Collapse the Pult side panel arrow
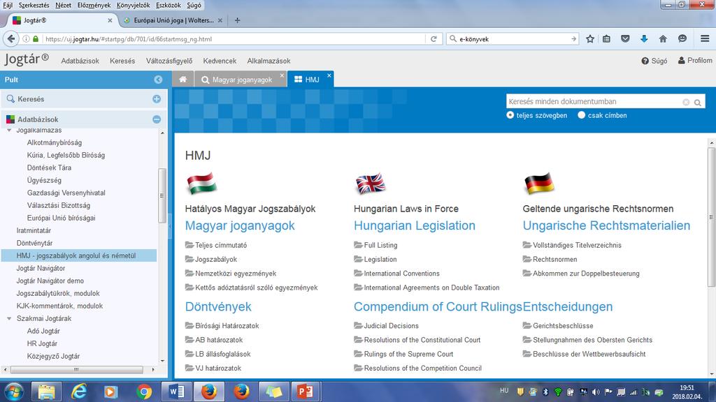716x402 pixels. click(158, 80)
